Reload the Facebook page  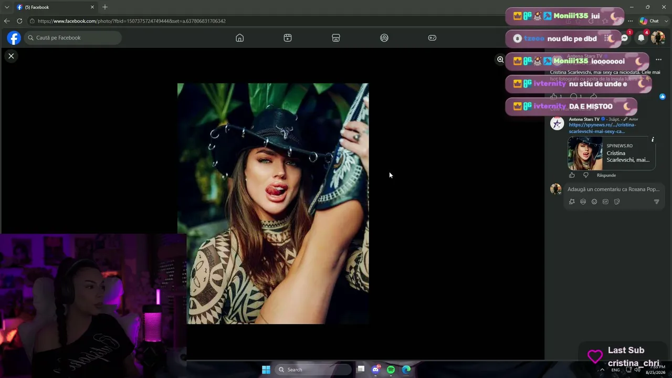coord(19,21)
